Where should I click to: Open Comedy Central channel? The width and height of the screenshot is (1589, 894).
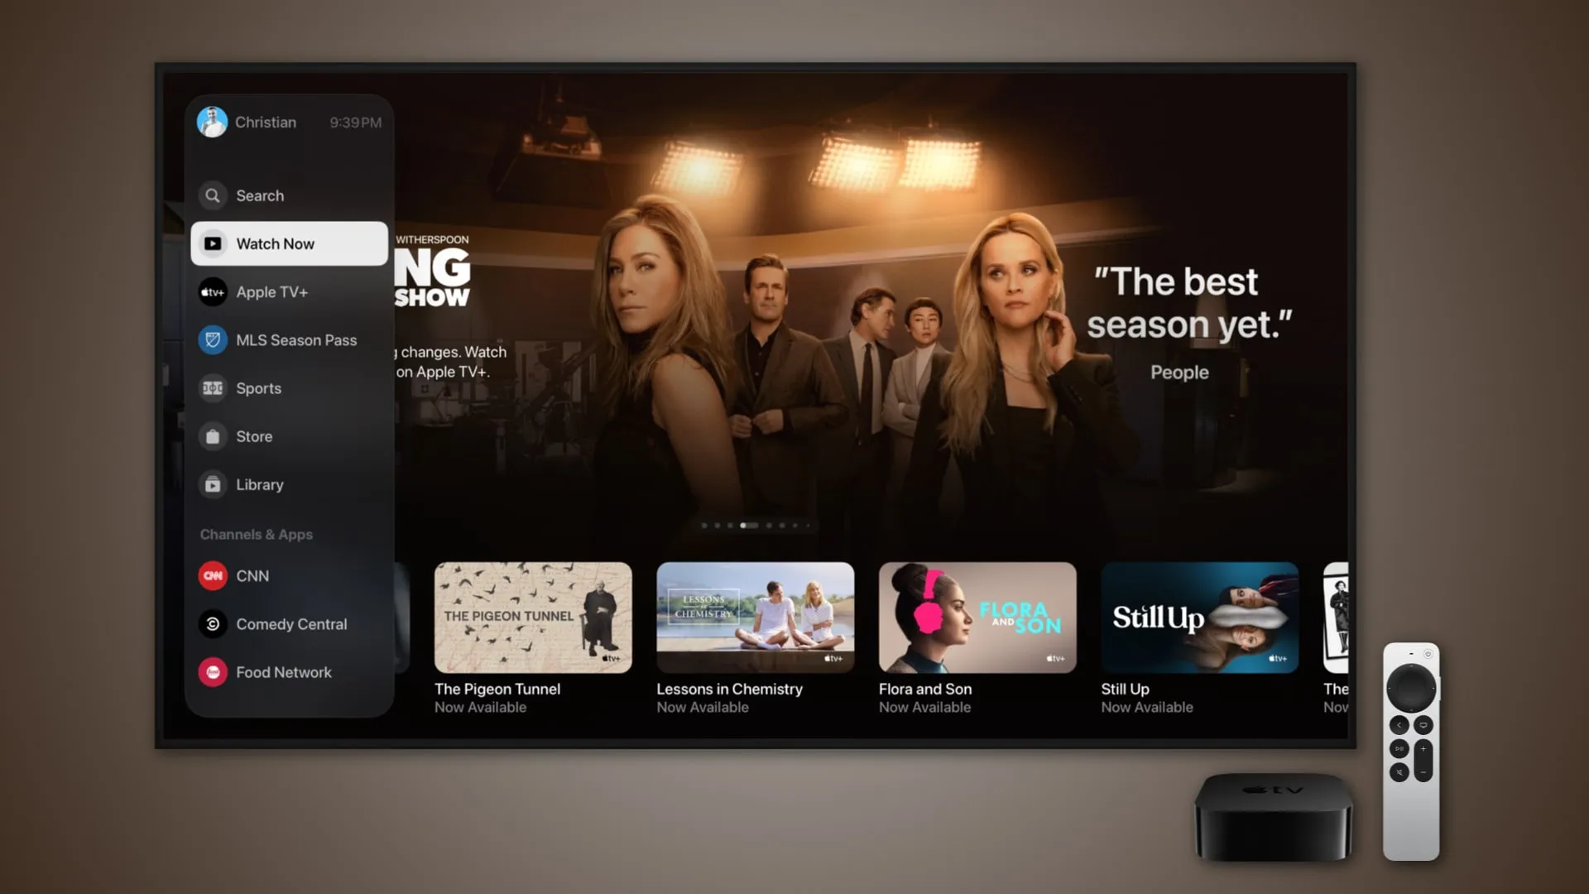291,623
